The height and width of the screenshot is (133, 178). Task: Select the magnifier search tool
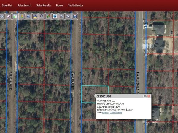pos(42,16)
